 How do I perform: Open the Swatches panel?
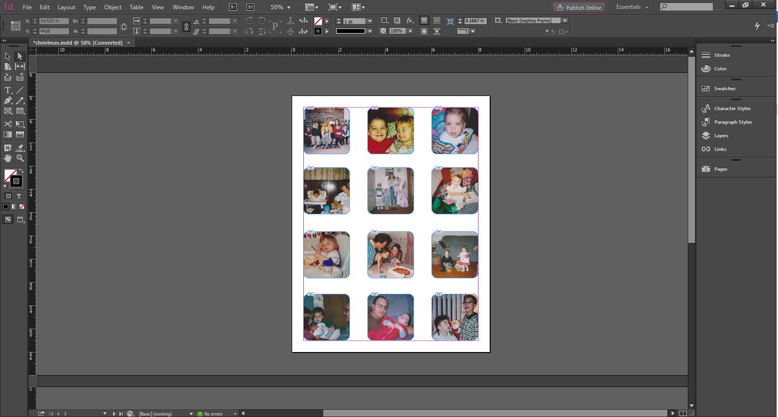[x=724, y=89]
